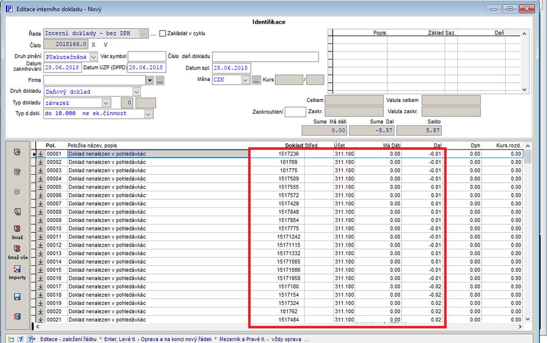Viewport: 548px width, 343px height.
Task: Click the download arrow icon on row 00005
Action: click(41, 187)
